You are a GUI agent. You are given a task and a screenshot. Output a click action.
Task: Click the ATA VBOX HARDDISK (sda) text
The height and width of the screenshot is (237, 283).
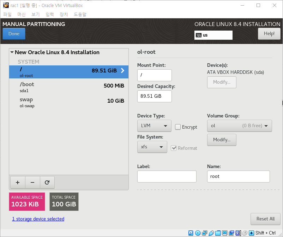pyautogui.click(x=235, y=72)
